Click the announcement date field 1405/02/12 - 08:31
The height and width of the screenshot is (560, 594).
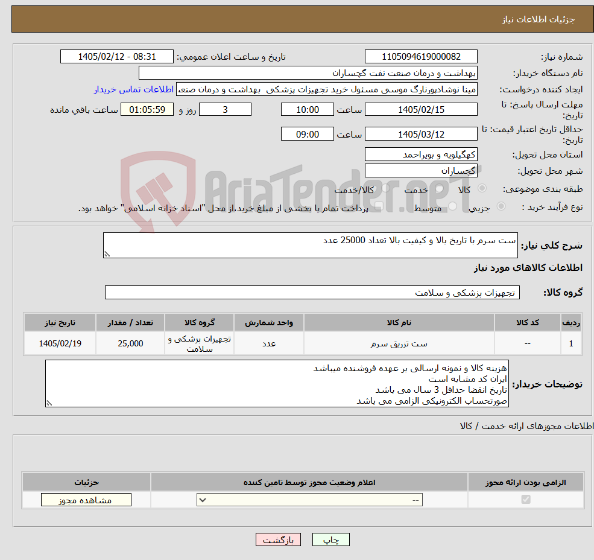coord(116,57)
